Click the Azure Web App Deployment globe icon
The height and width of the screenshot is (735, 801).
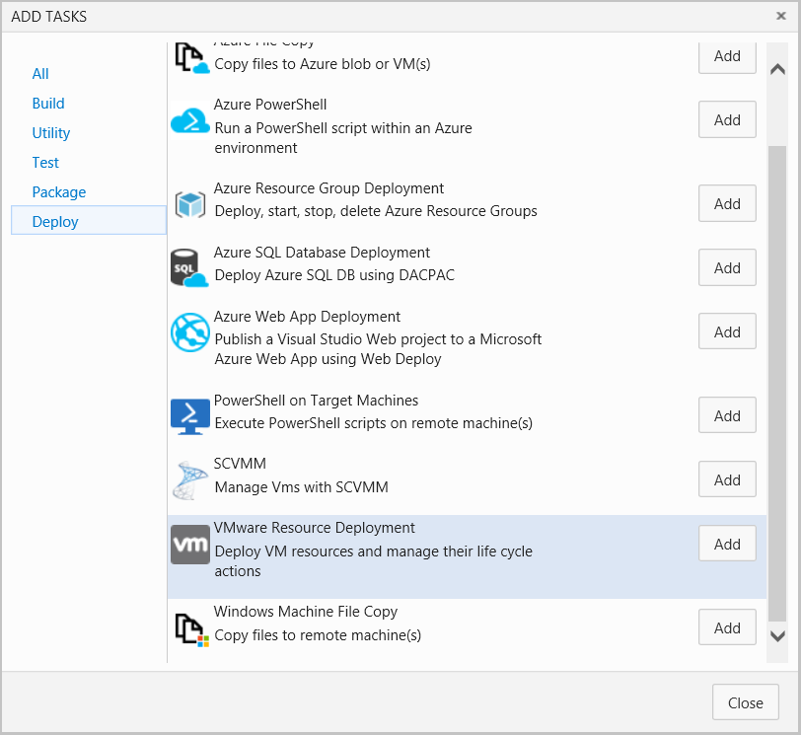(190, 332)
